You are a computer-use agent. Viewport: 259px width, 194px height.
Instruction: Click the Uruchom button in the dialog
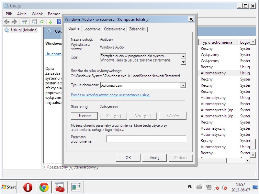[x=84, y=116]
